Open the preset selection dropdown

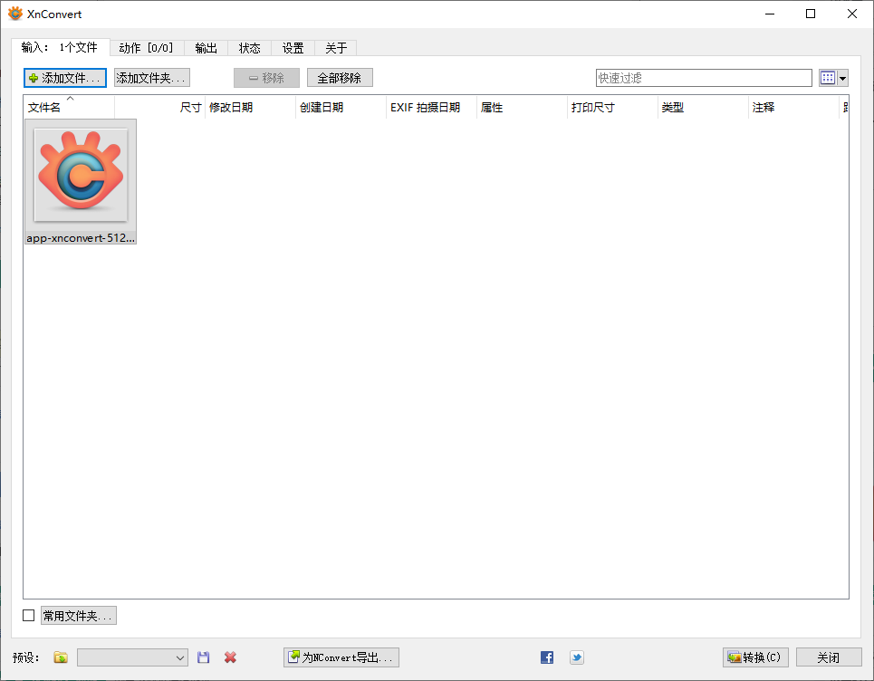coord(132,657)
